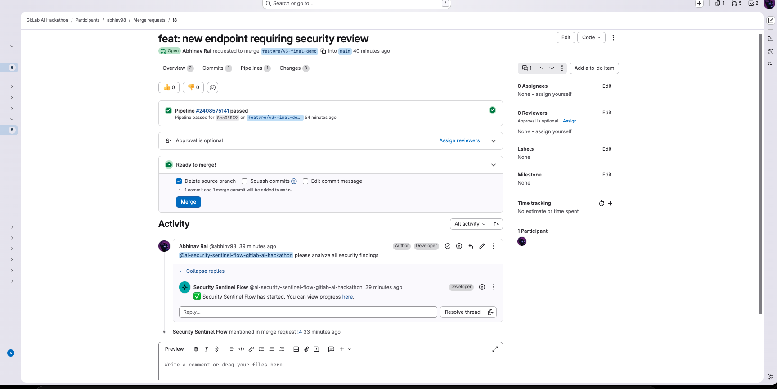Screen dimensions: 777x389
Task: Add time entry plus icon in Time tracking
Action: click(611, 203)
